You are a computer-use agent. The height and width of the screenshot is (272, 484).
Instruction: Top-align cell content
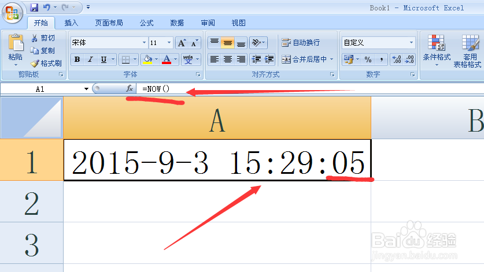(x=214, y=43)
